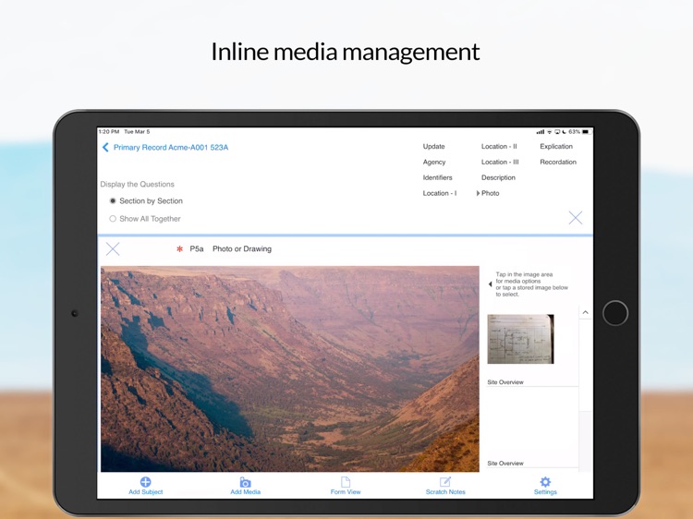This screenshot has width=693, height=519.
Task: Jump to the Explication section
Action: point(556,146)
